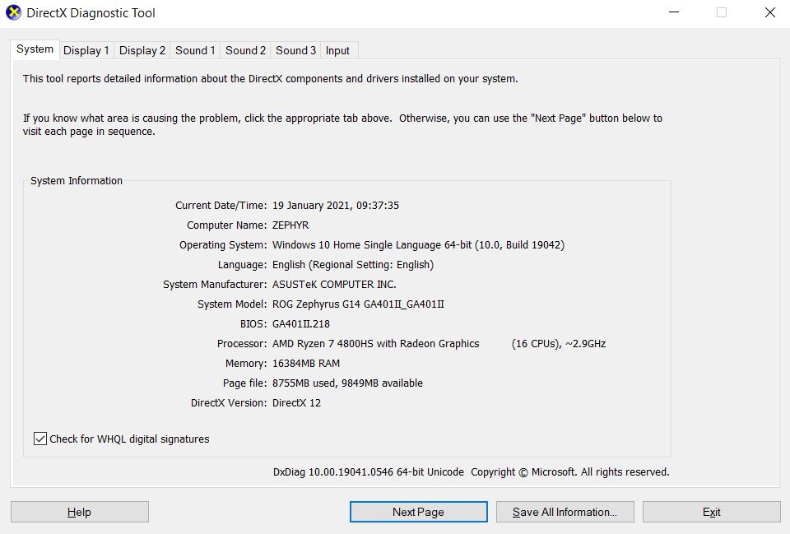Click the DirectX 12 version value
Image resolution: width=790 pixels, height=534 pixels.
click(296, 403)
